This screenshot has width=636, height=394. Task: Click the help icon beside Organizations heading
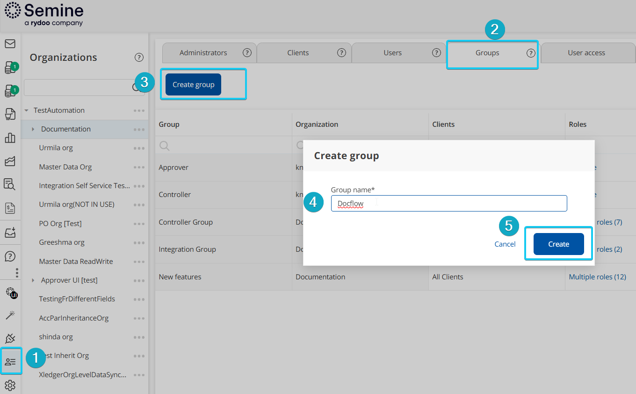[139, 57]
